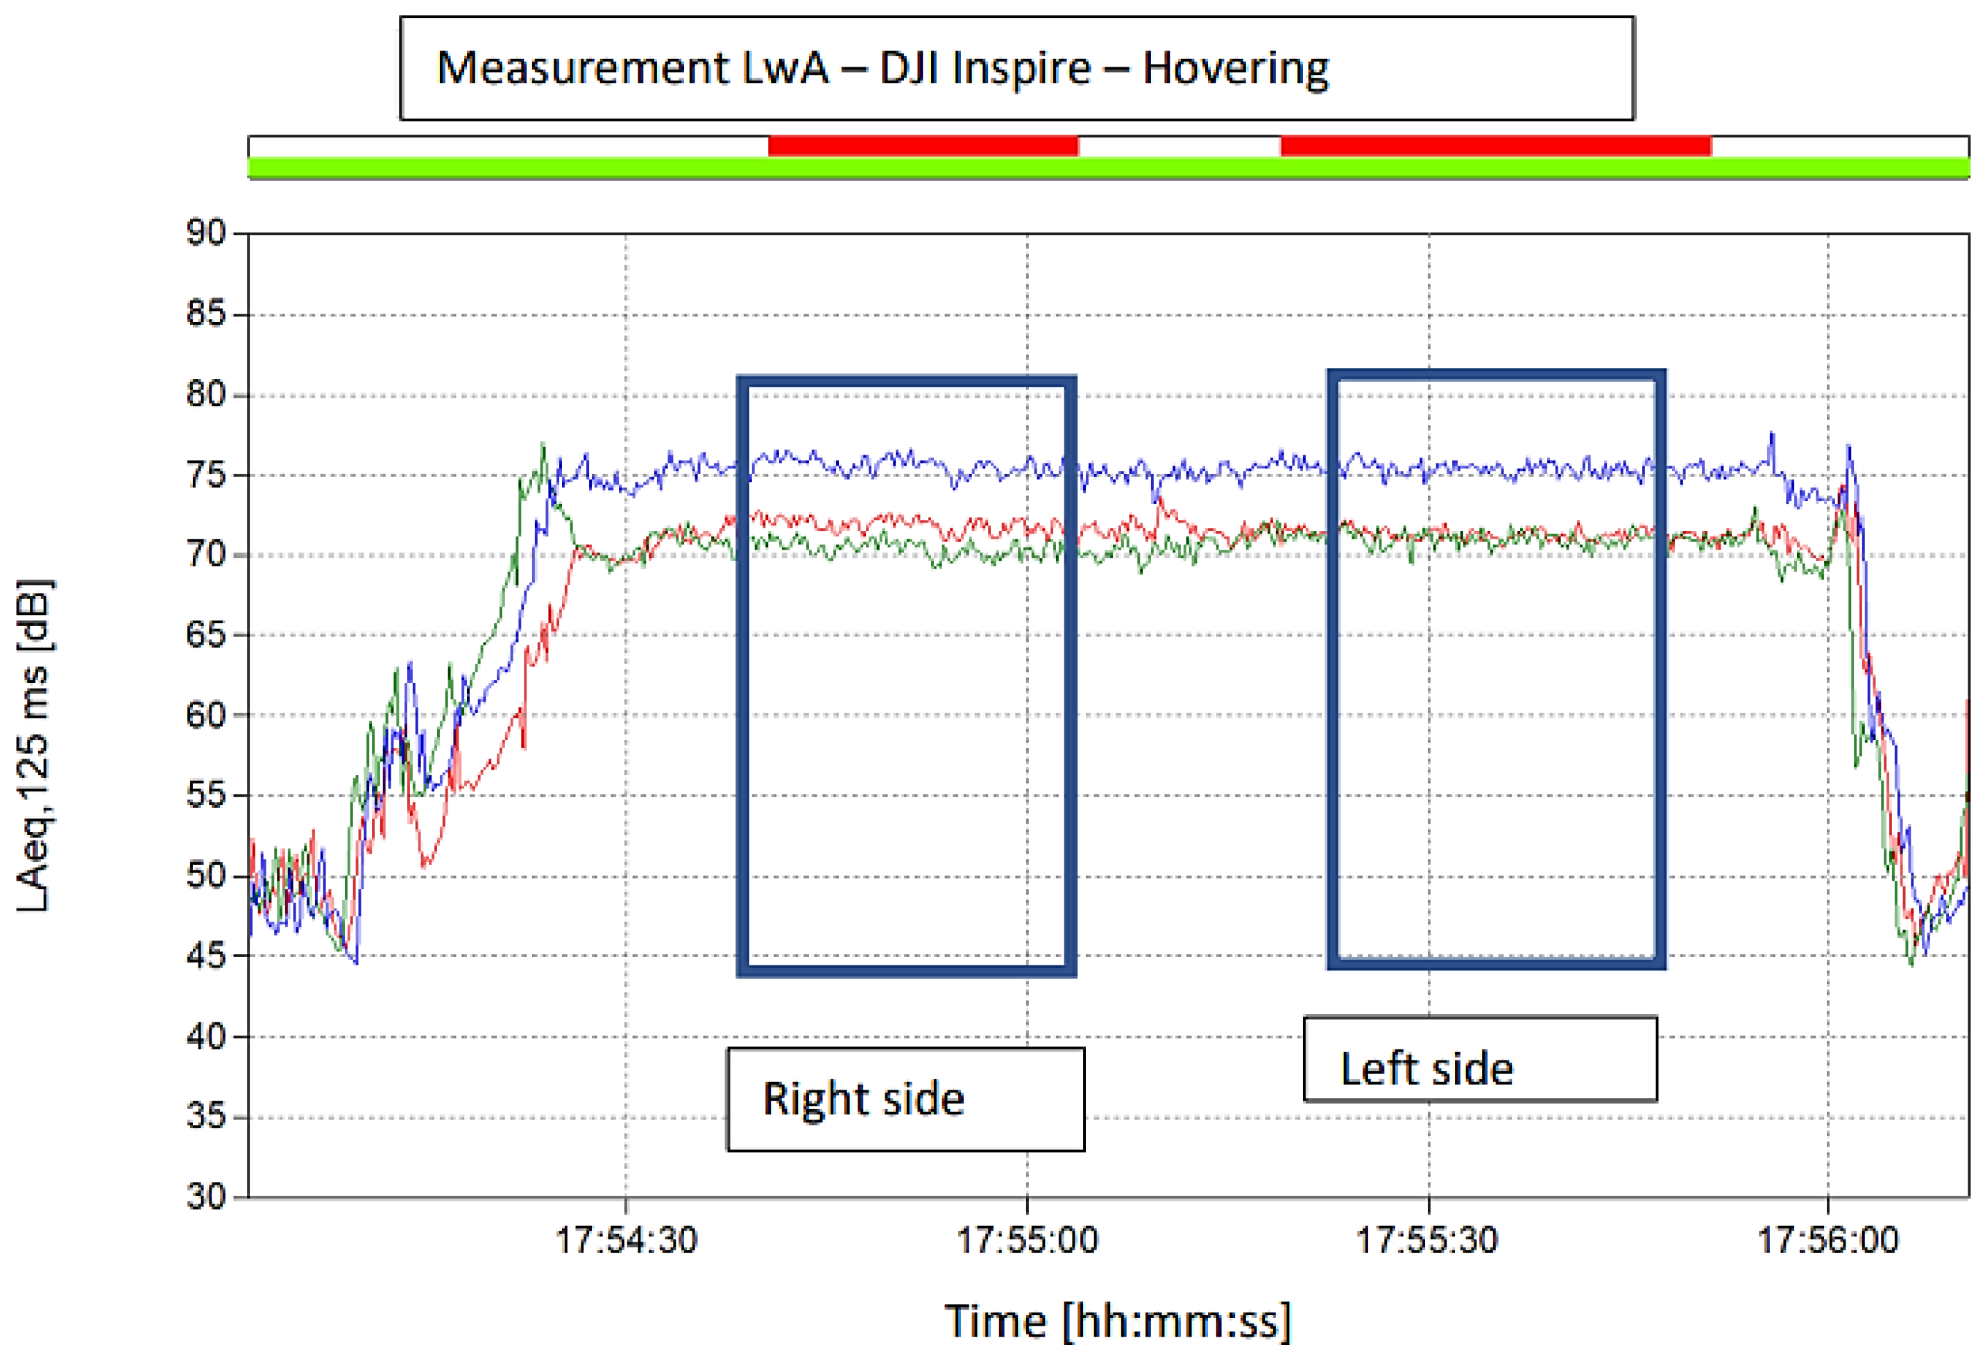
Task: Click the 'Time [hh:mm:ss]' axis title
Action: [x=1117, y=1321]
